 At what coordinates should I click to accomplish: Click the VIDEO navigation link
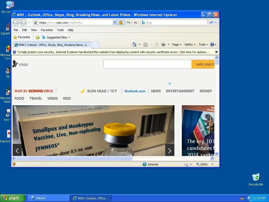pos(52,98)
